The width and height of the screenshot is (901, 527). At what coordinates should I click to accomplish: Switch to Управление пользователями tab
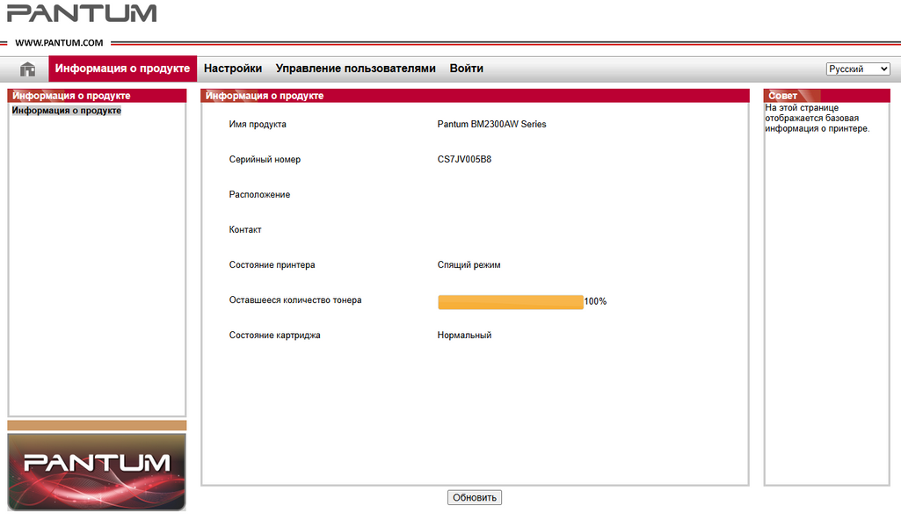355,69
